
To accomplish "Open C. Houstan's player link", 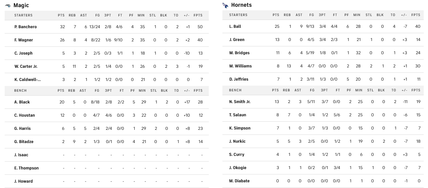I will click(24, 115).
